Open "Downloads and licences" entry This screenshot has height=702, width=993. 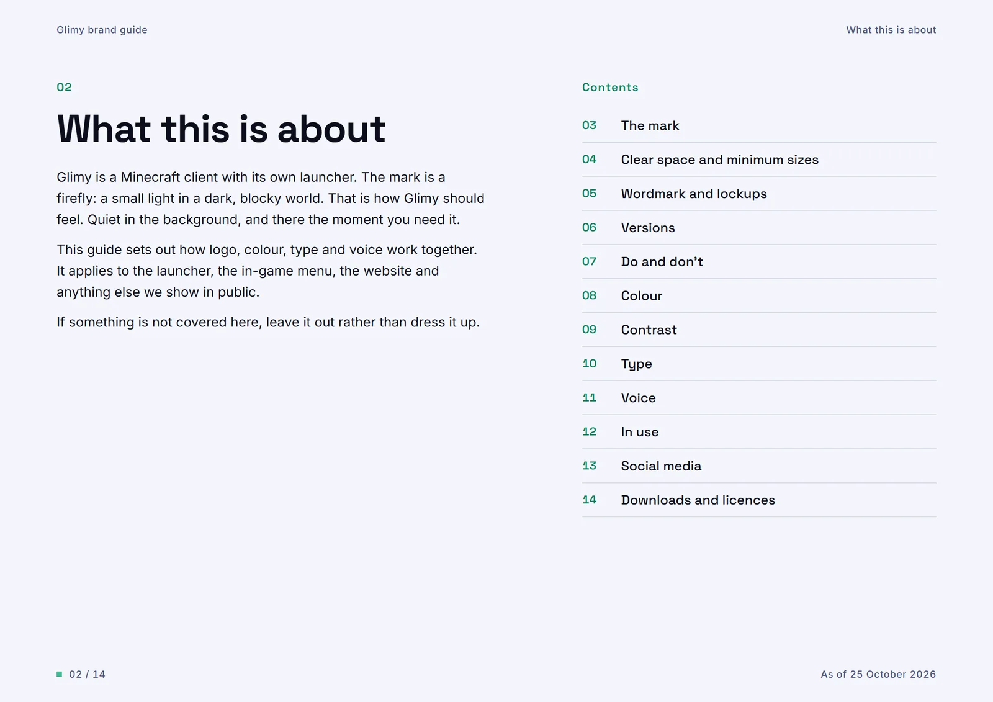pyautogui.click(x=759, y=500)
